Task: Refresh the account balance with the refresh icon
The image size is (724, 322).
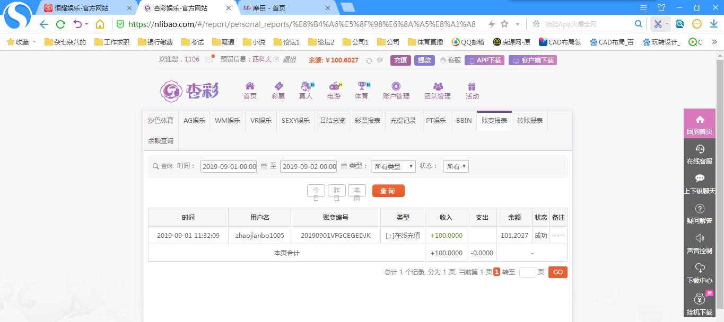Action: (x=369, y=60)
